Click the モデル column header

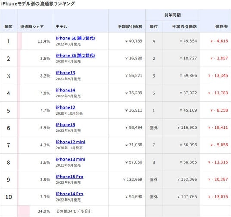click(x=62, y=27)
